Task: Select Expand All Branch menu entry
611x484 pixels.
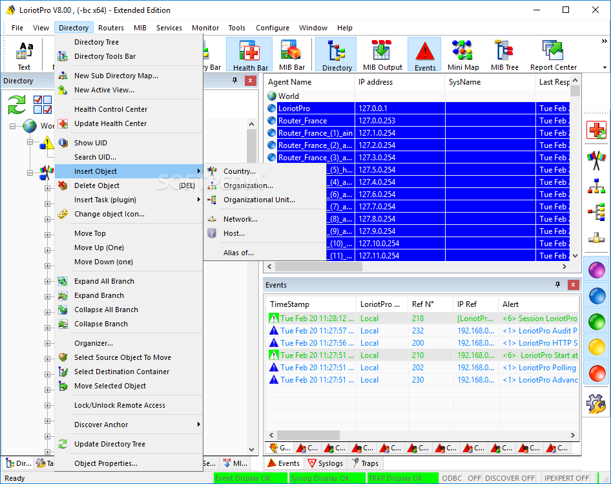Action: tap(129, 281)
